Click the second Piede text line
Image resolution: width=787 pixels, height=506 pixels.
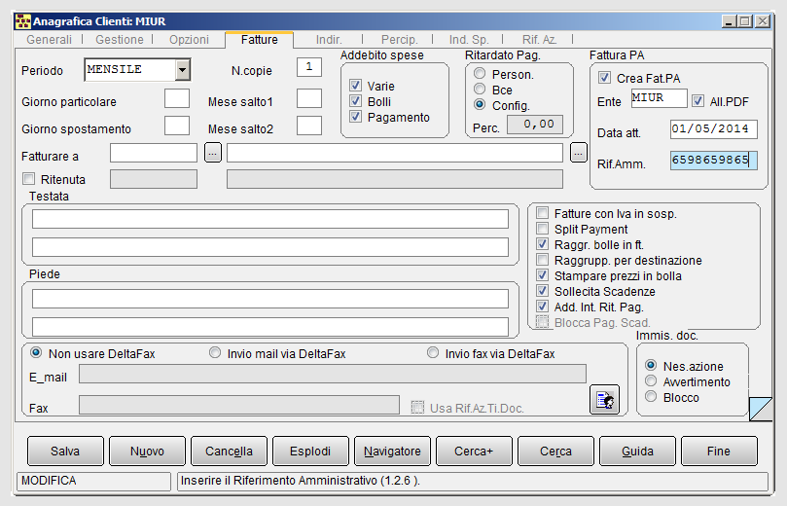(270, 327)
